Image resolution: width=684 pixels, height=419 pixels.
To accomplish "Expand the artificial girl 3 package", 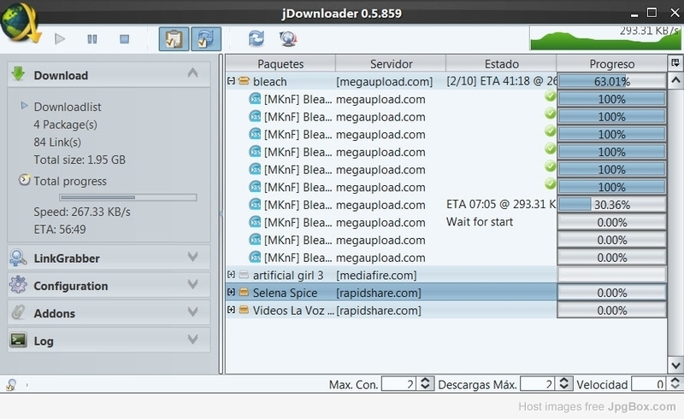I will [231, 275].
